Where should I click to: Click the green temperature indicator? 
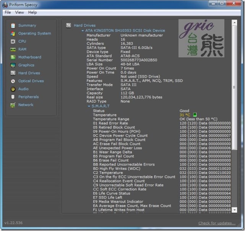[195, 115]
